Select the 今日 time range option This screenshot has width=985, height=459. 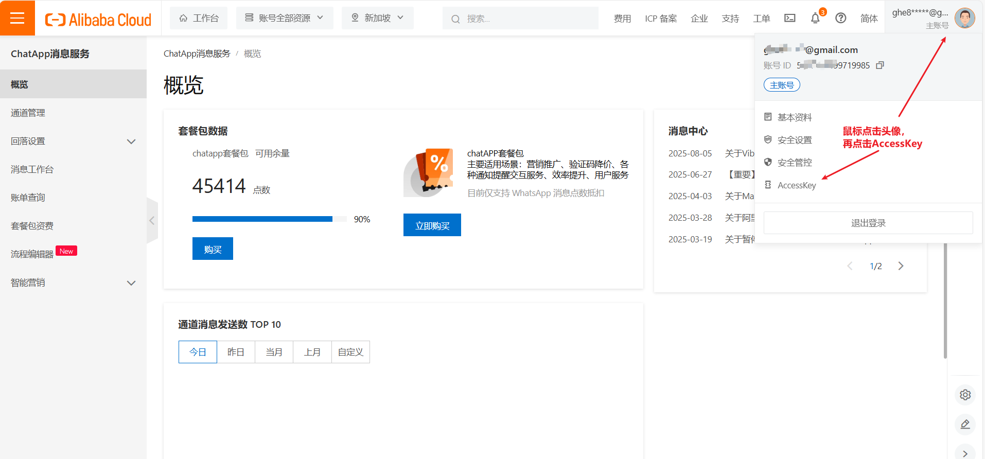click(x=198, y=352)
